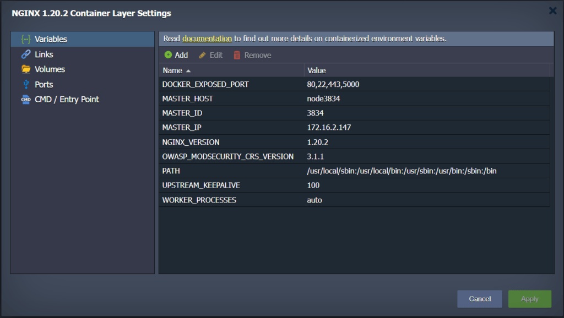This screenshot has height=318, width=564.
Task: Close the Container Layer Settings dialog
Action: point(553,11)
